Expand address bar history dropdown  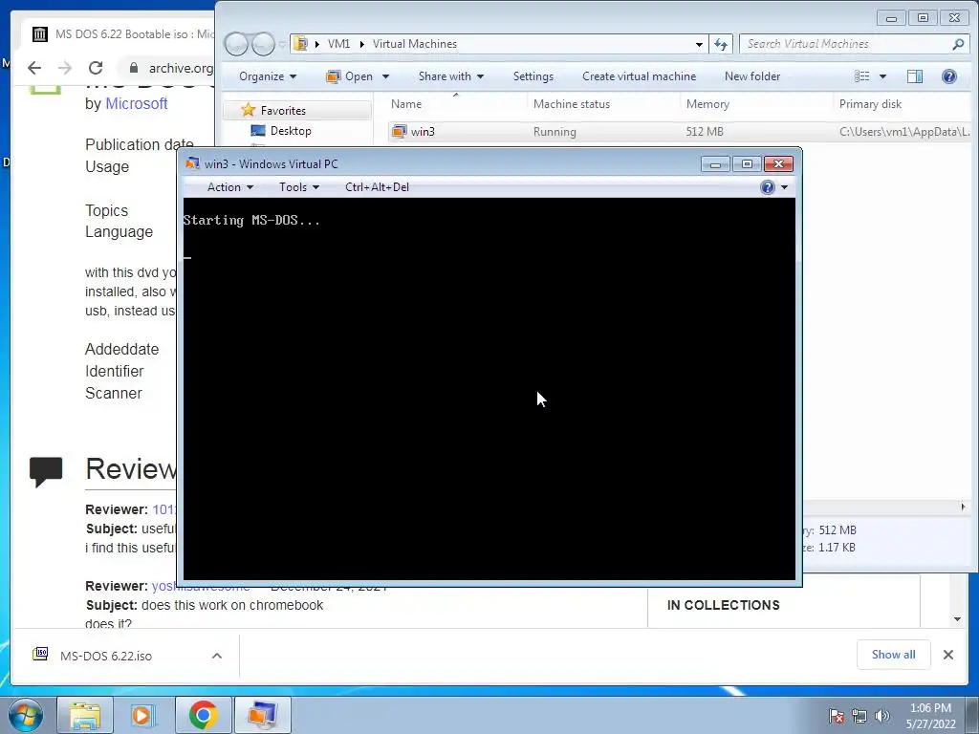[699, 44]
